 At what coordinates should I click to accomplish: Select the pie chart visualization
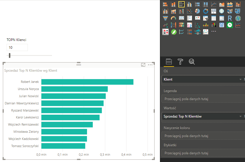click(197, 11)
